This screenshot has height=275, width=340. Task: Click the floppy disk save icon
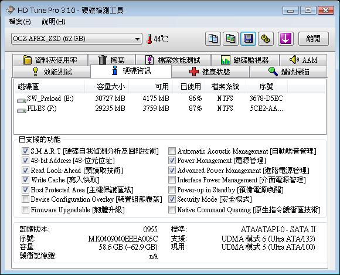pyautogui.click(x=249, y=39)
